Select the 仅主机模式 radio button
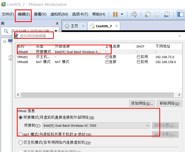The width and height of the screenshot is (185, 152). pos(21,142)
